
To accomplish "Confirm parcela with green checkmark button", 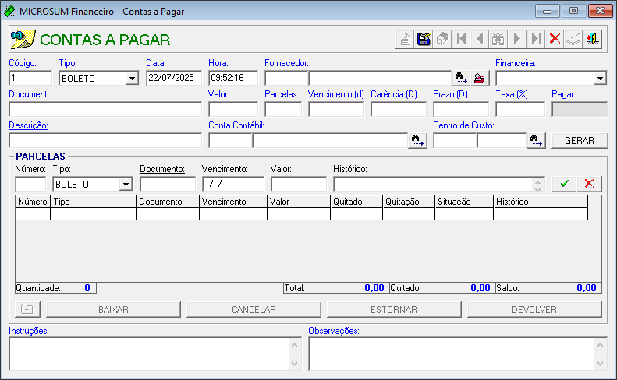I will click(565, 184).
